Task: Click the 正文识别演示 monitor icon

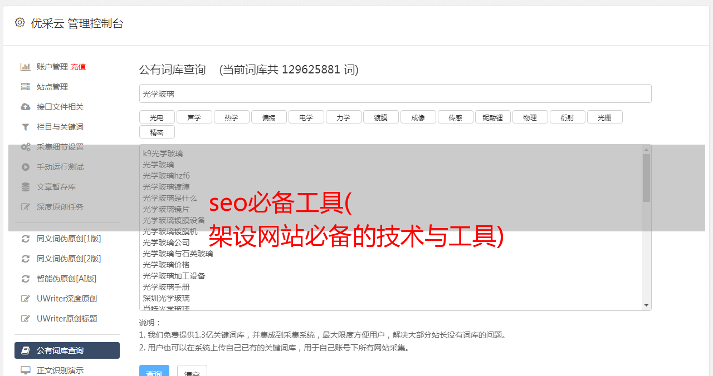Action: [x=25, y=370]
